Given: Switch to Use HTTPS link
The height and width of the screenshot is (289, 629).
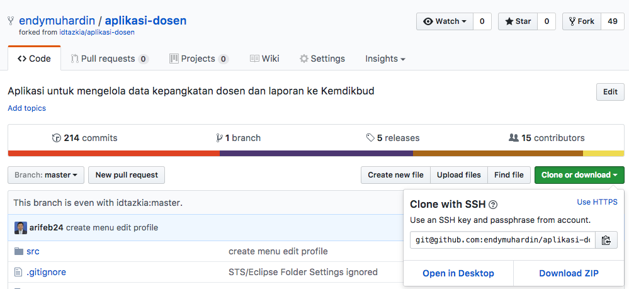Looking at the screenshot, I should coord(597,202).
